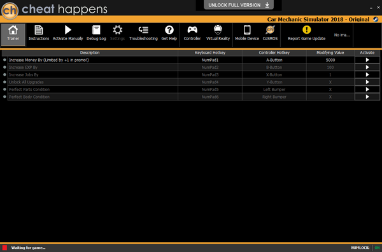Click the red status indicator square
382x252 pixels.
[x=4, y=248]
